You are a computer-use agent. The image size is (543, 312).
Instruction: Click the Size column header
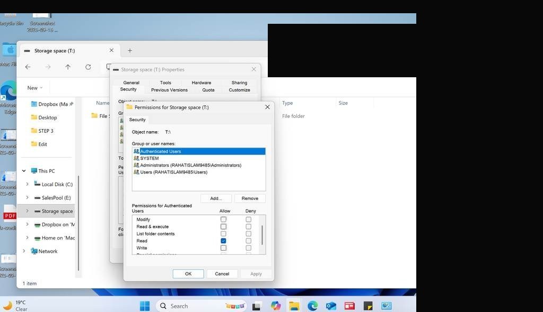(x=343, y=103)
